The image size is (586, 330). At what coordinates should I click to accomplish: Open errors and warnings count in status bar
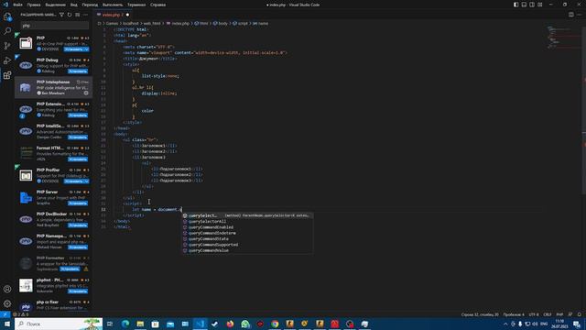tap(21, 314)
